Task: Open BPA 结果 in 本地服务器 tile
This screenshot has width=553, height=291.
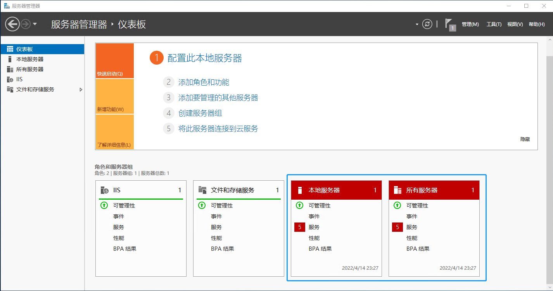Action: [x=320, y=249]
